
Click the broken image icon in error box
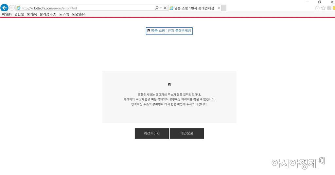point(169,84)
